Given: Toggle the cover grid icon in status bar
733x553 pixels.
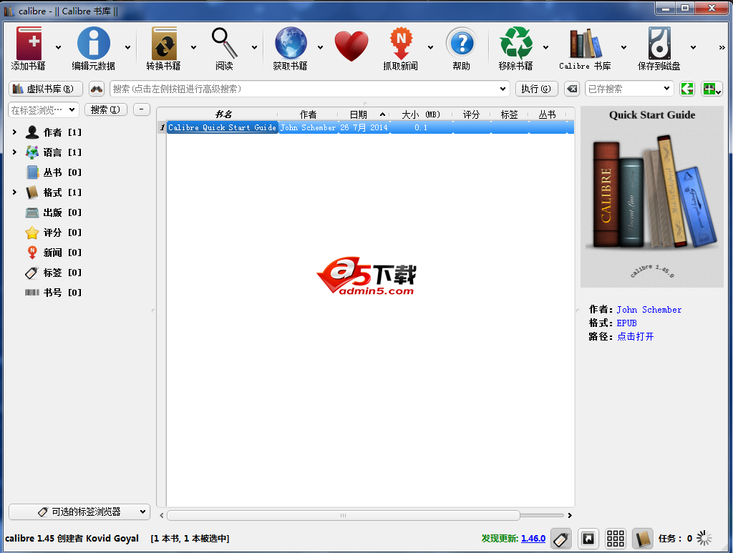Looking at the screenshot, I should (615, 539).
